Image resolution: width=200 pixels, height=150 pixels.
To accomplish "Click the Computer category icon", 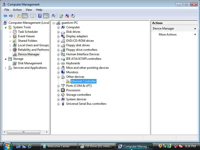I will tap(63, 27).
